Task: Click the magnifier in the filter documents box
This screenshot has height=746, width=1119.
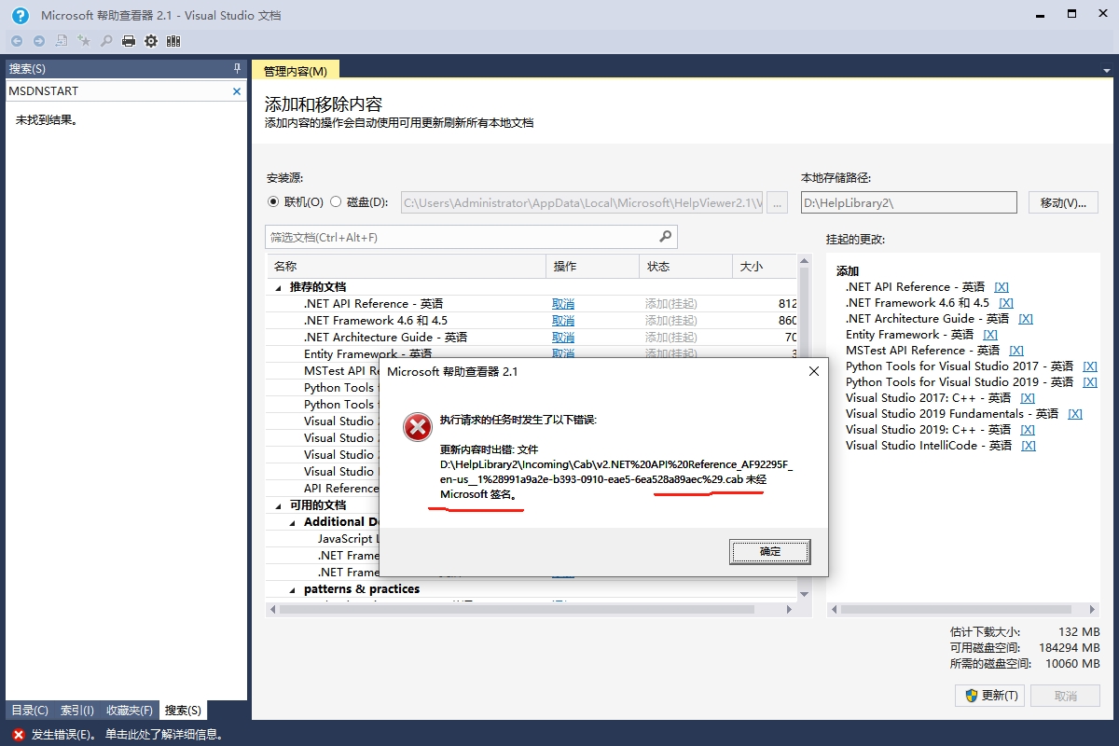Action: (x=665, y=237)
